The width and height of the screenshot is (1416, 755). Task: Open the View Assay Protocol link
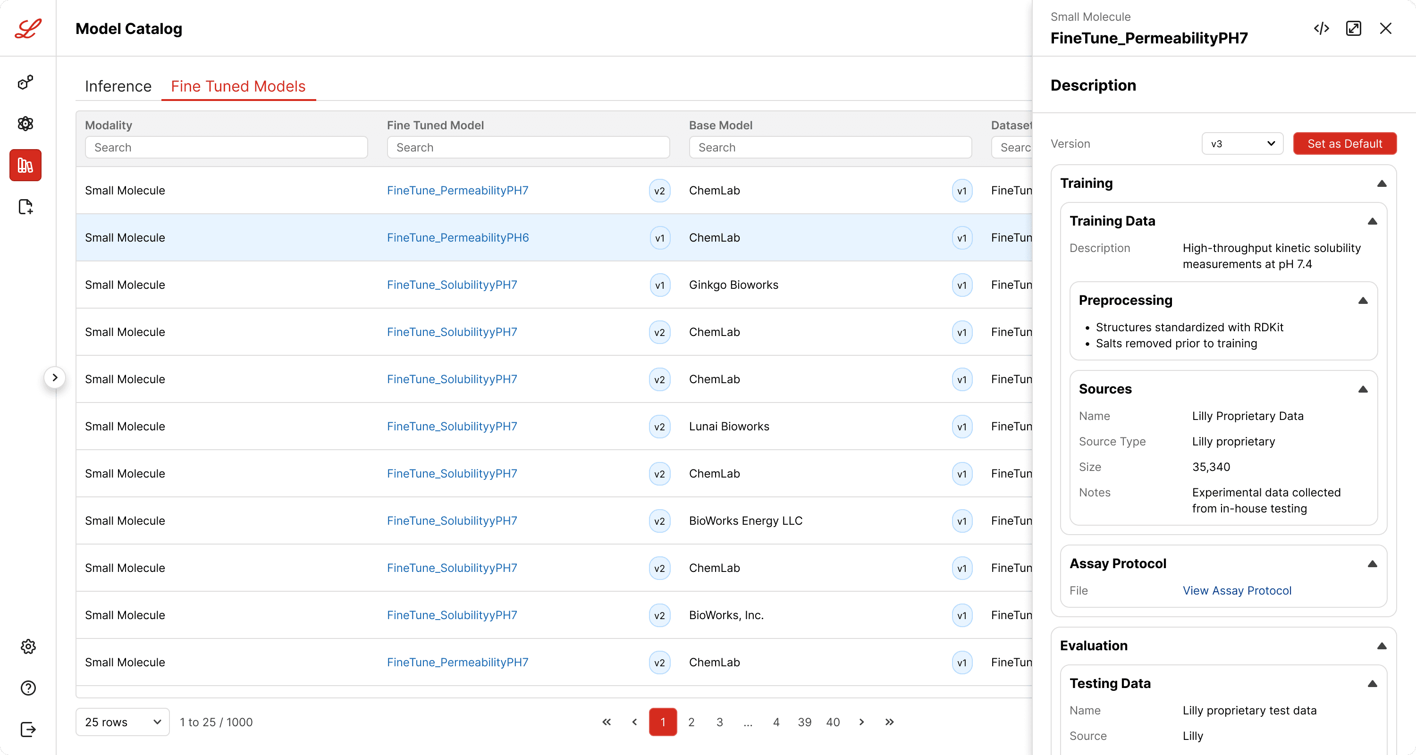click(x=1237, y=591)
